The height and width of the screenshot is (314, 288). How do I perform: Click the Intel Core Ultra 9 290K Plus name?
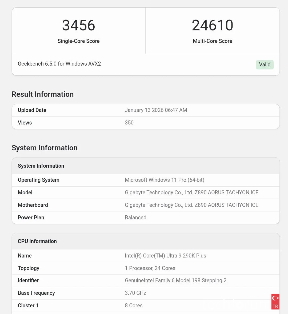click(x=165, y=256)
